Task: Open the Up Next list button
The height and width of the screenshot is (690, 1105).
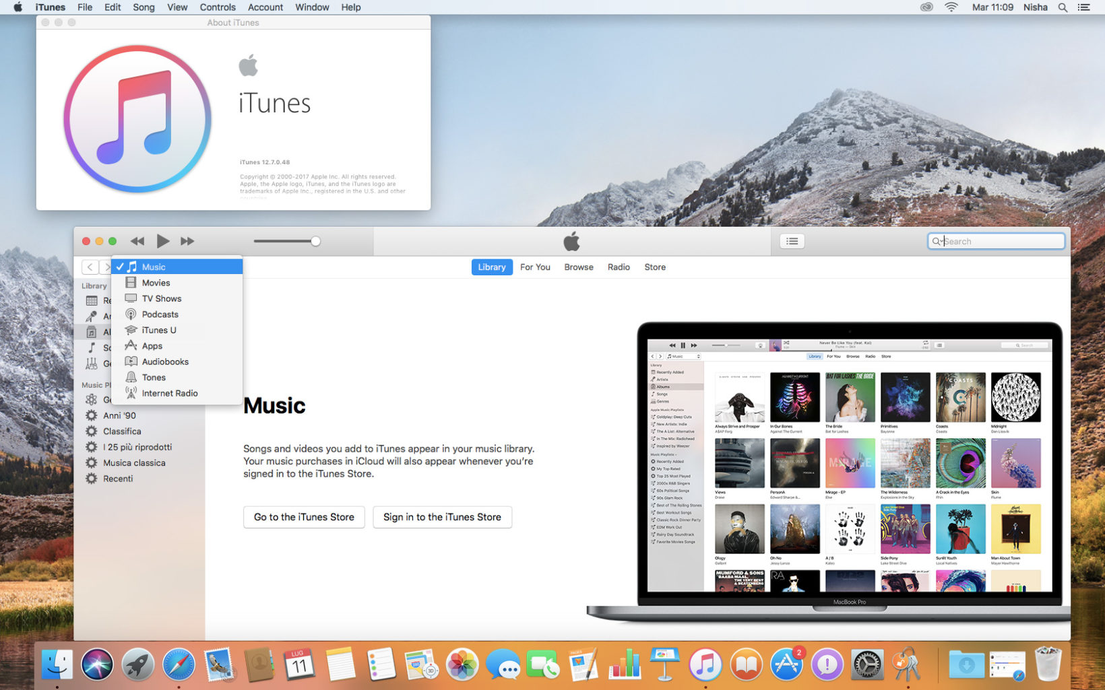Action: [792, 241]
